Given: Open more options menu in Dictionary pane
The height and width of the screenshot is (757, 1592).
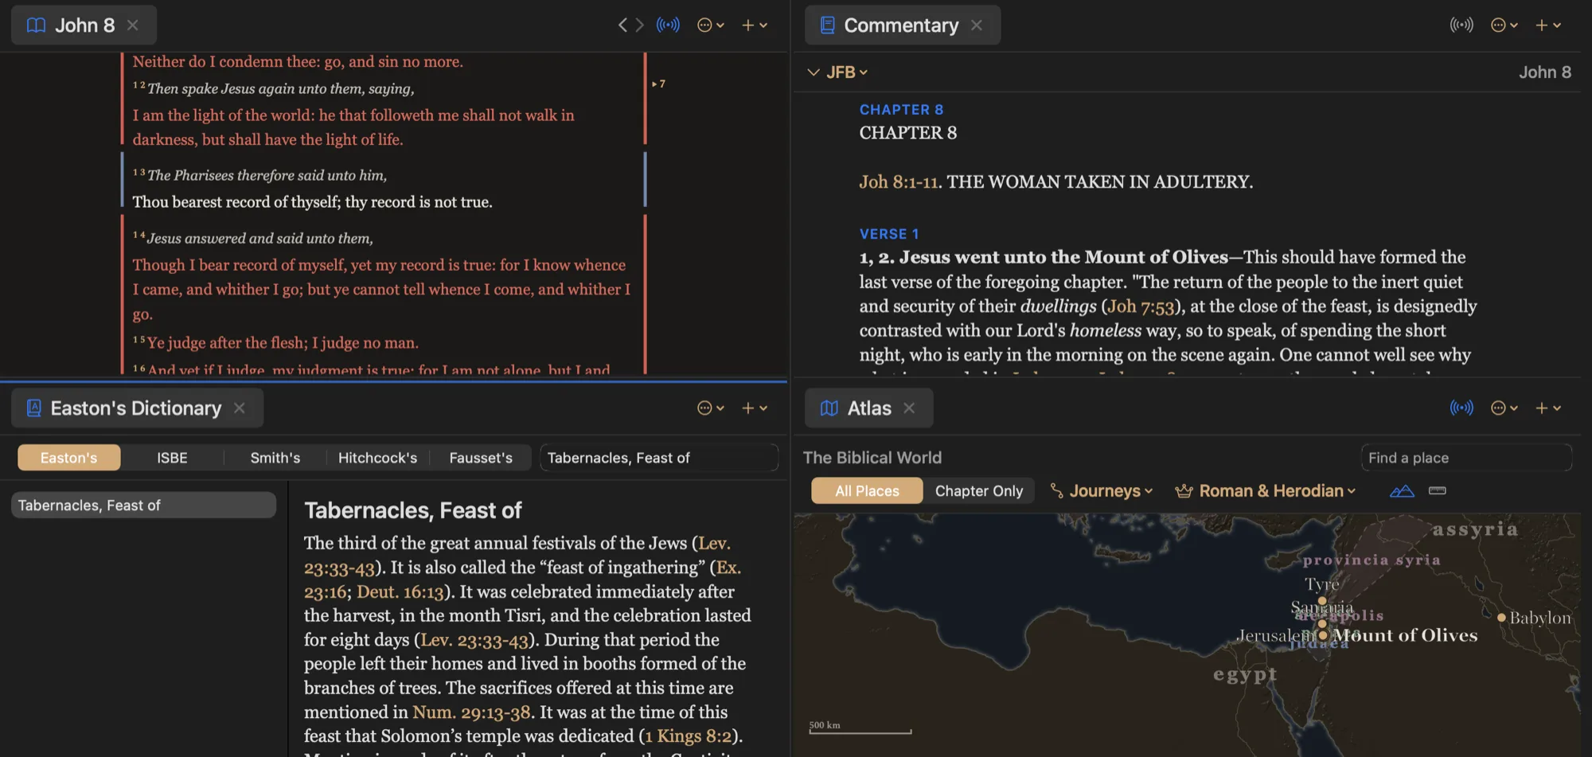Looking at the screenshot, I should point(710,408).
